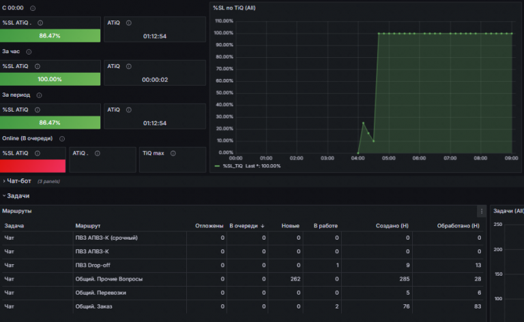Sort table by В очереди column

click(246, 226)
